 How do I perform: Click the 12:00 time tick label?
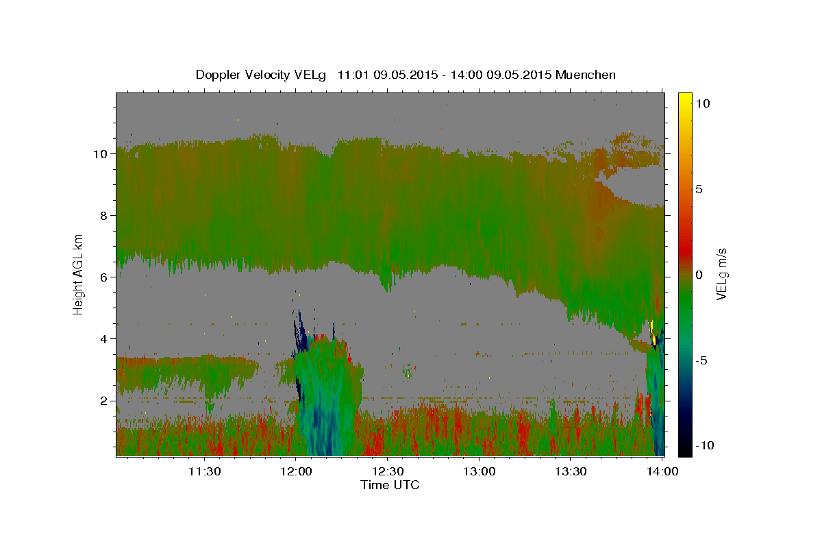click(295, 471)
